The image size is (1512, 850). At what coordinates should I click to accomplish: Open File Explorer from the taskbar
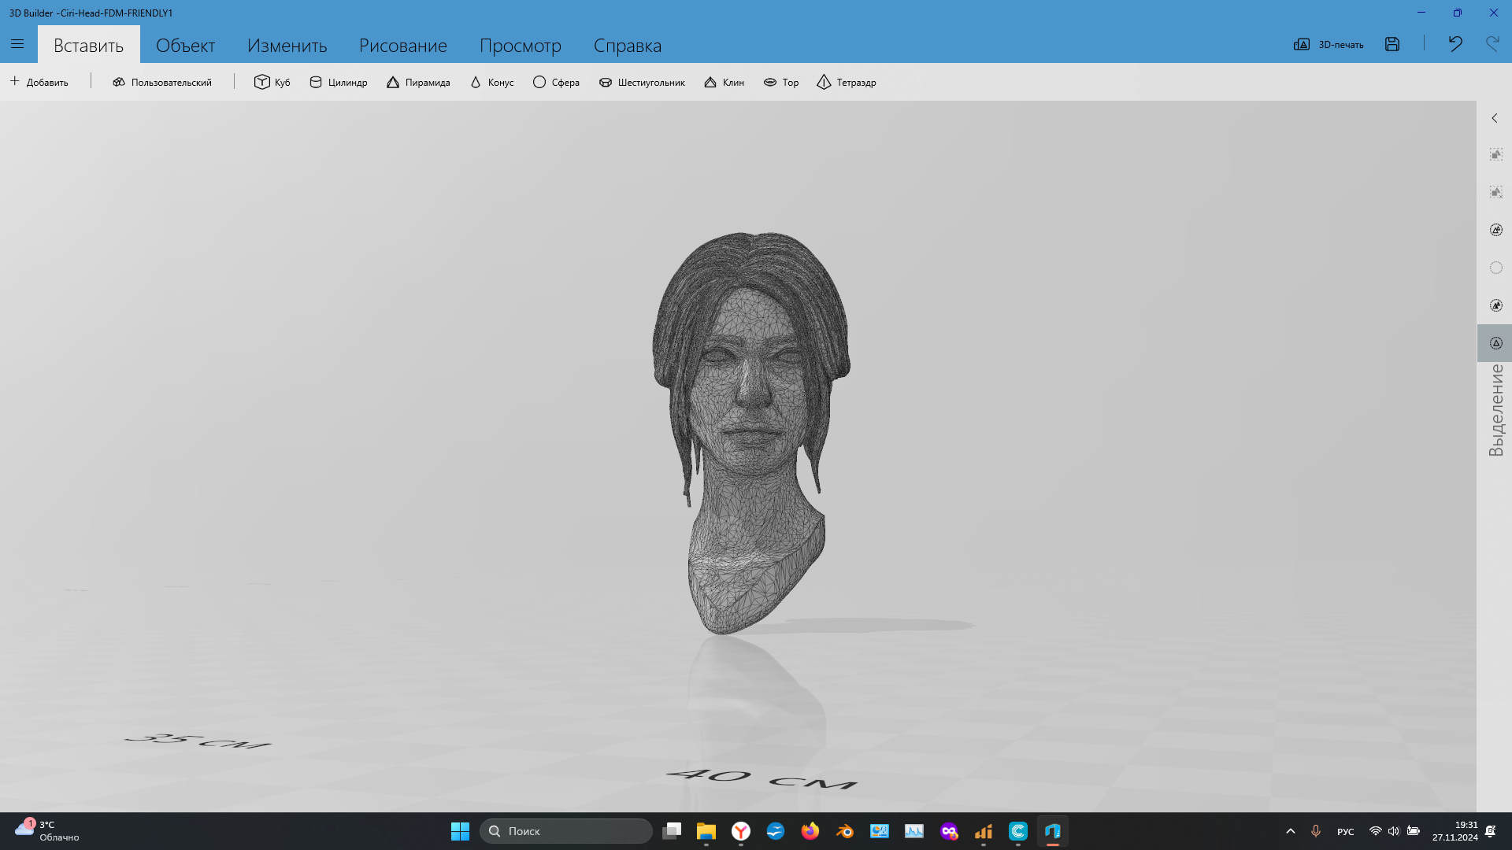(706, 831)
